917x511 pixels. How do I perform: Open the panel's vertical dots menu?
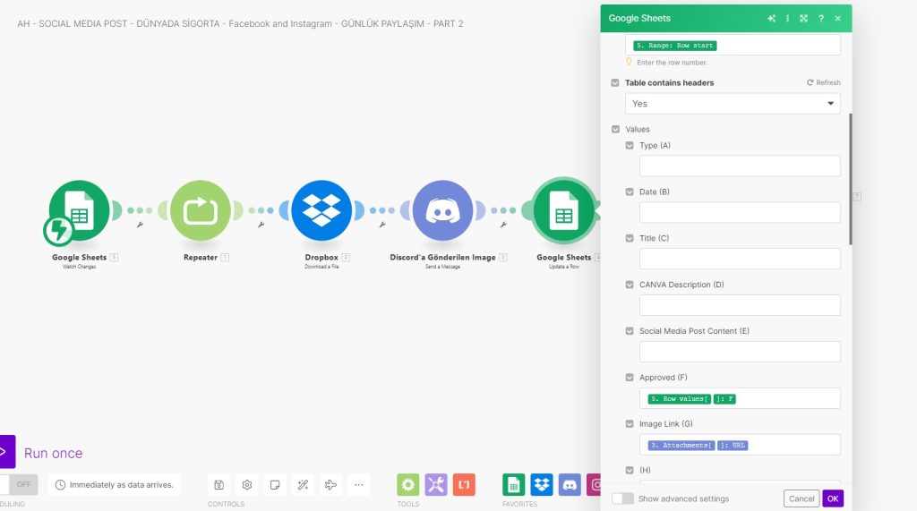[788, 18]
